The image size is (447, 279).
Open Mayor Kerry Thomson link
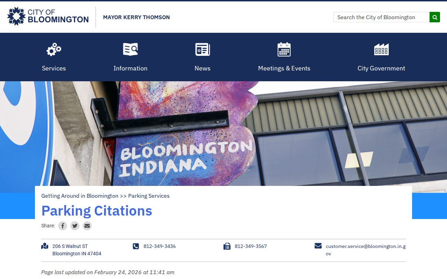(137, 17)
